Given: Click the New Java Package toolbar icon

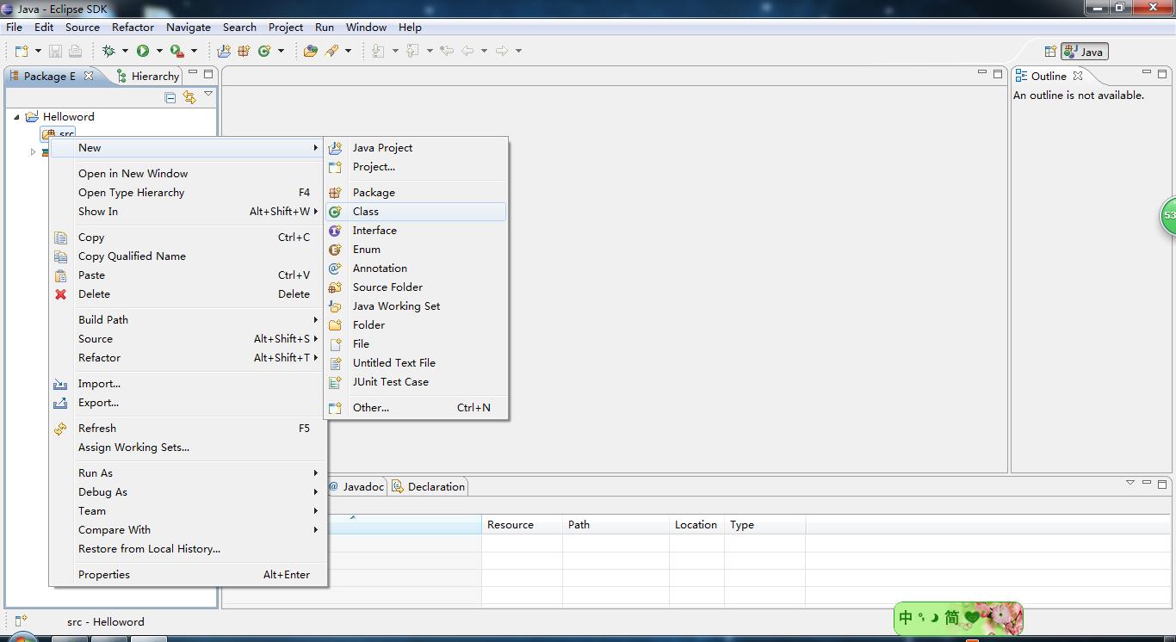Looking at the screenshot, I should click(244, 51).
